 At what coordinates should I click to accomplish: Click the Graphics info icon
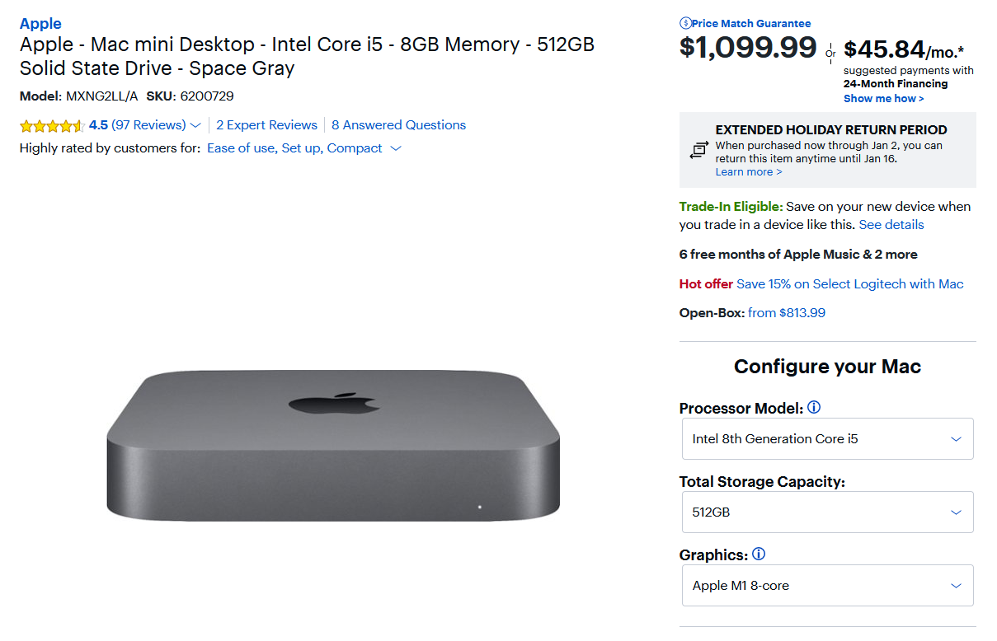(759, 554)
